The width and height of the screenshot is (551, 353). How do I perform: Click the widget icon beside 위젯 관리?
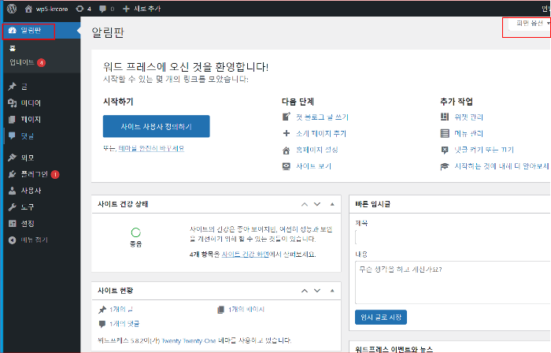click(x=445, y=117)
